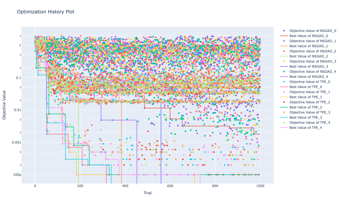Click the Optimization History Plot title

[x=46, y=12]
